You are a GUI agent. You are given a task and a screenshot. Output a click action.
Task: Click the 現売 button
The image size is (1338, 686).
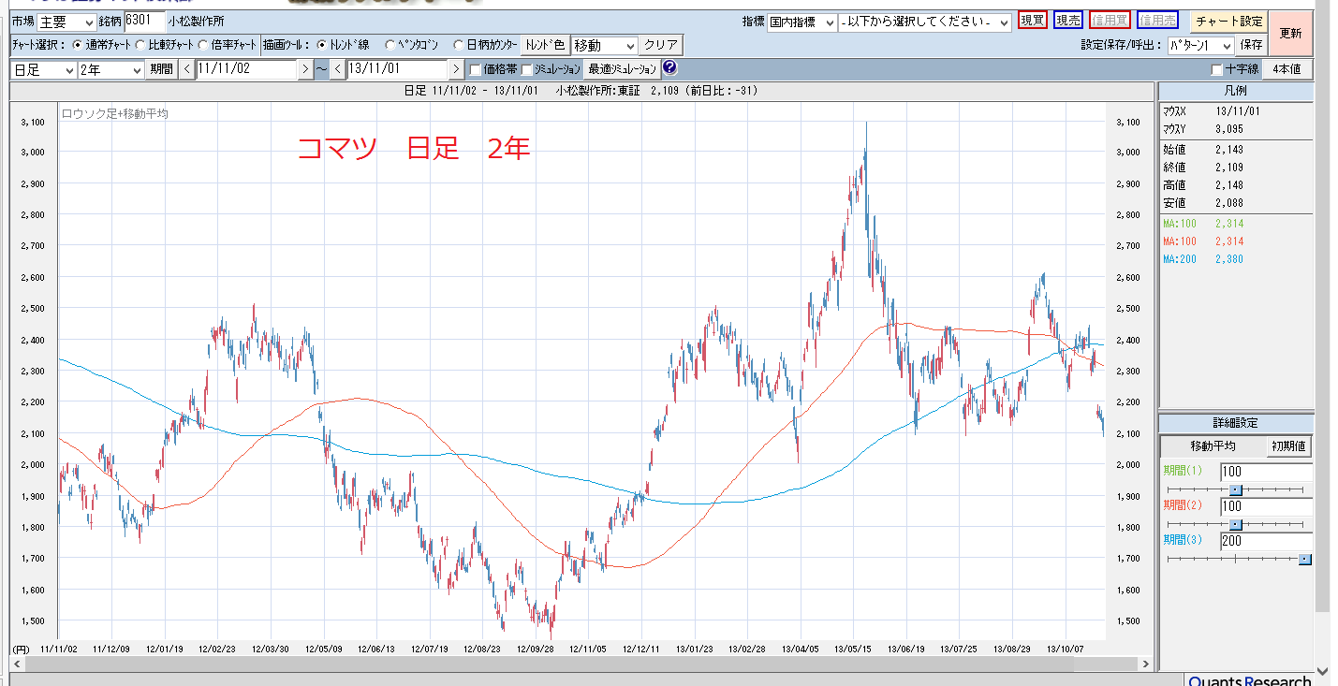[x=1067, y=21]
